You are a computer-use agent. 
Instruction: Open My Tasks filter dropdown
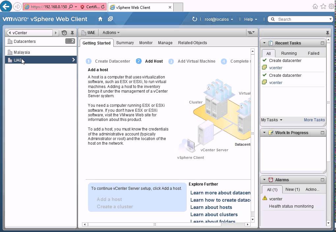click(x=271, y=120)
